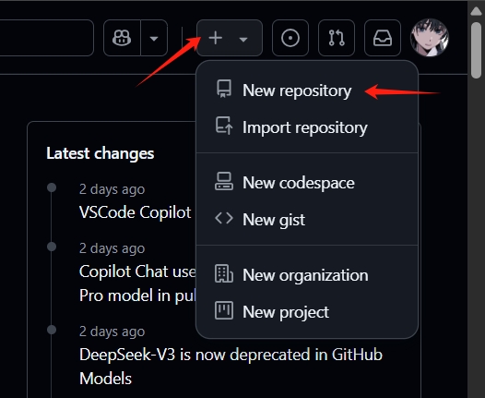The image size is (485, 398).
Task: Open the Pull requests icon
Action: 337,38
